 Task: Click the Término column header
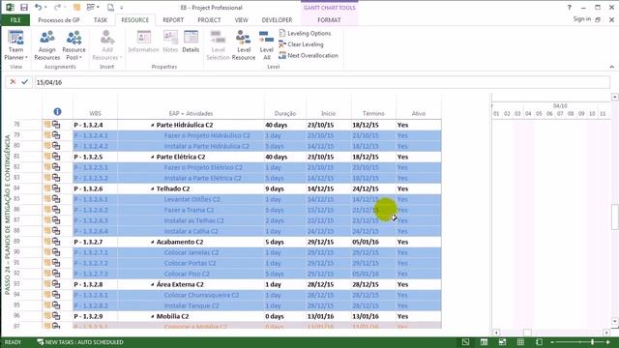pyautogui.click(x=373, y=113)
